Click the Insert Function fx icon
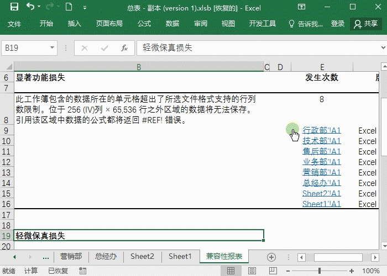The image size is (387, 276). click(124, 48)
